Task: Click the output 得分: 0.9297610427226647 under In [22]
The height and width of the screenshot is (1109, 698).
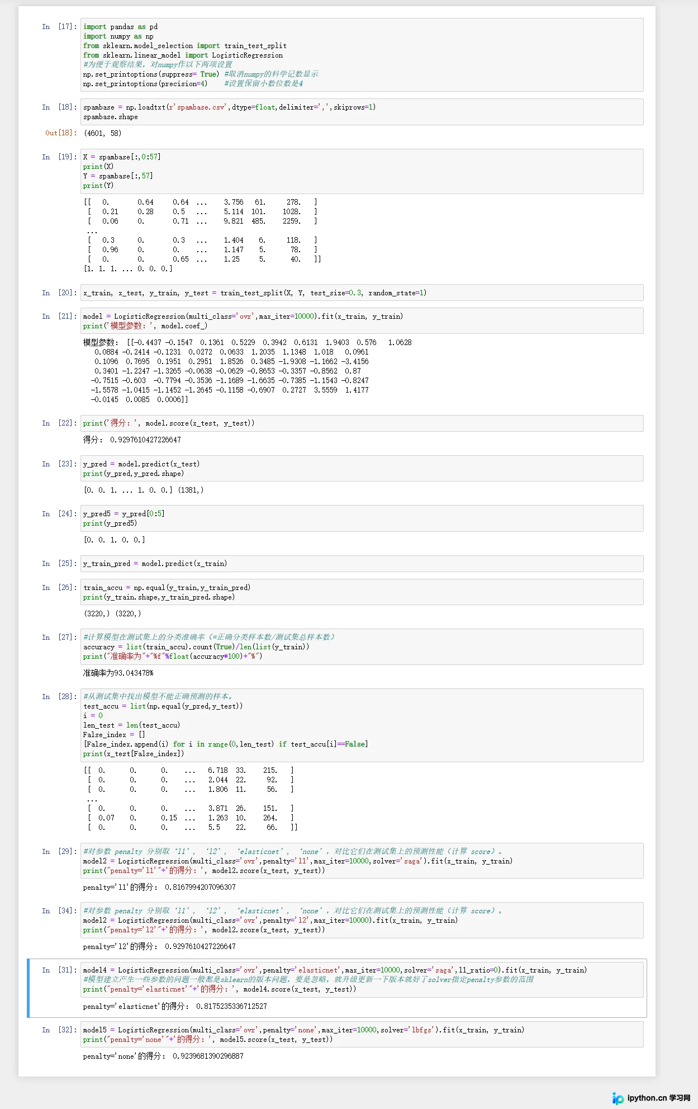Action: 132,440
